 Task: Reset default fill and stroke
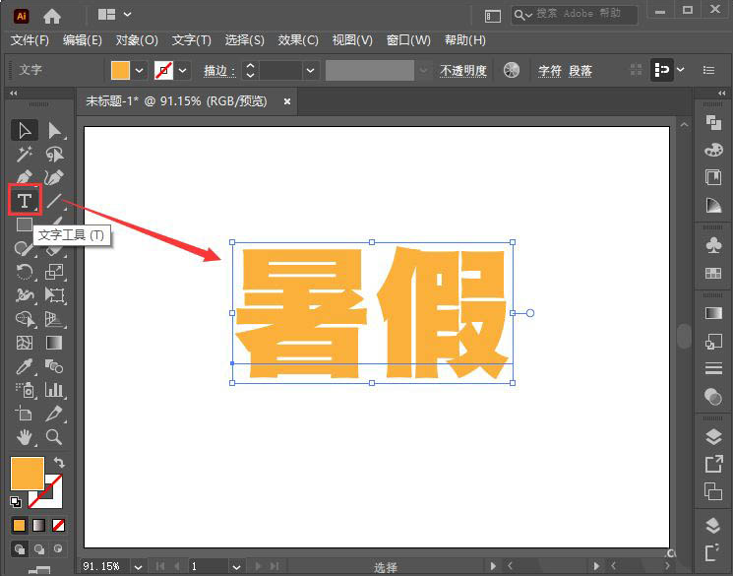16,502
